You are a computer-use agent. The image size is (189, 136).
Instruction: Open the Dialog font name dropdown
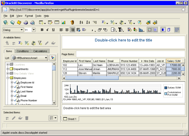22,30
